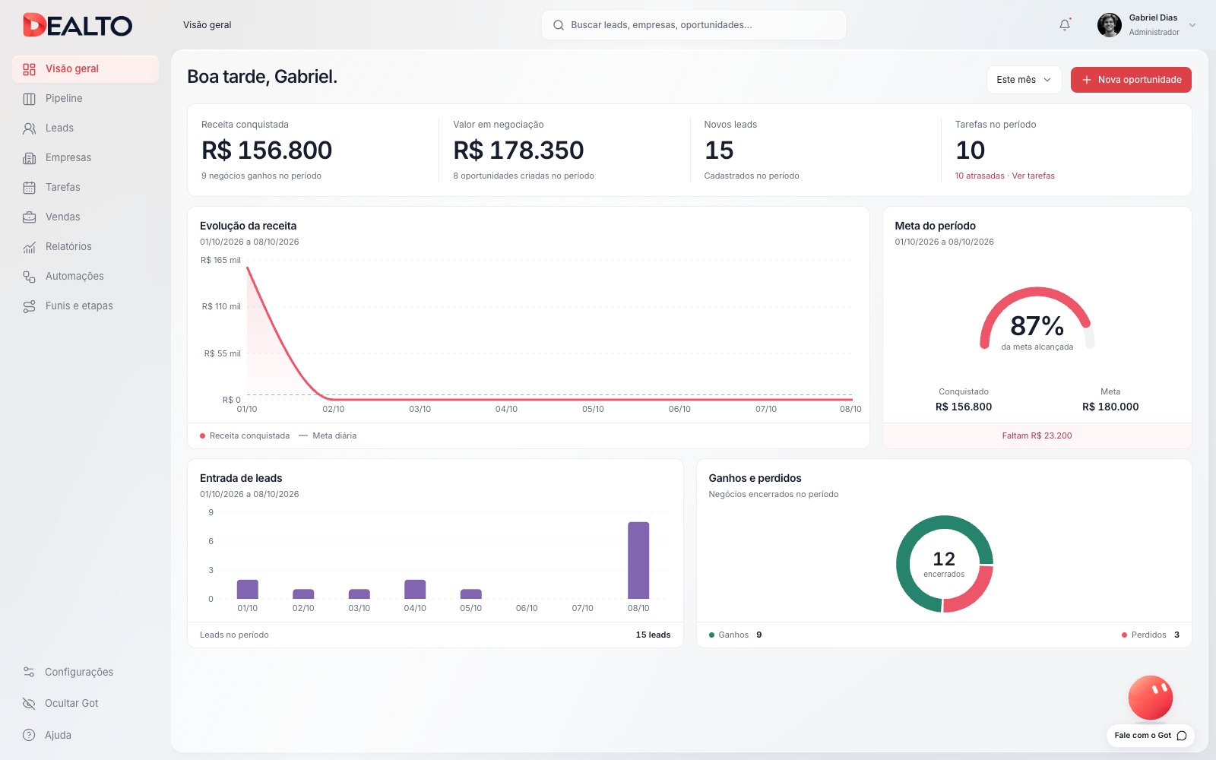The image size is (1216, 760).
Task: Click Meta R$ 180.000 value
Action: pyautogui.click(x=1110, y=407)
